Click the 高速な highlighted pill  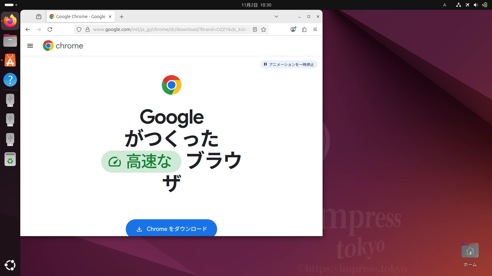[x=141, y=162]
